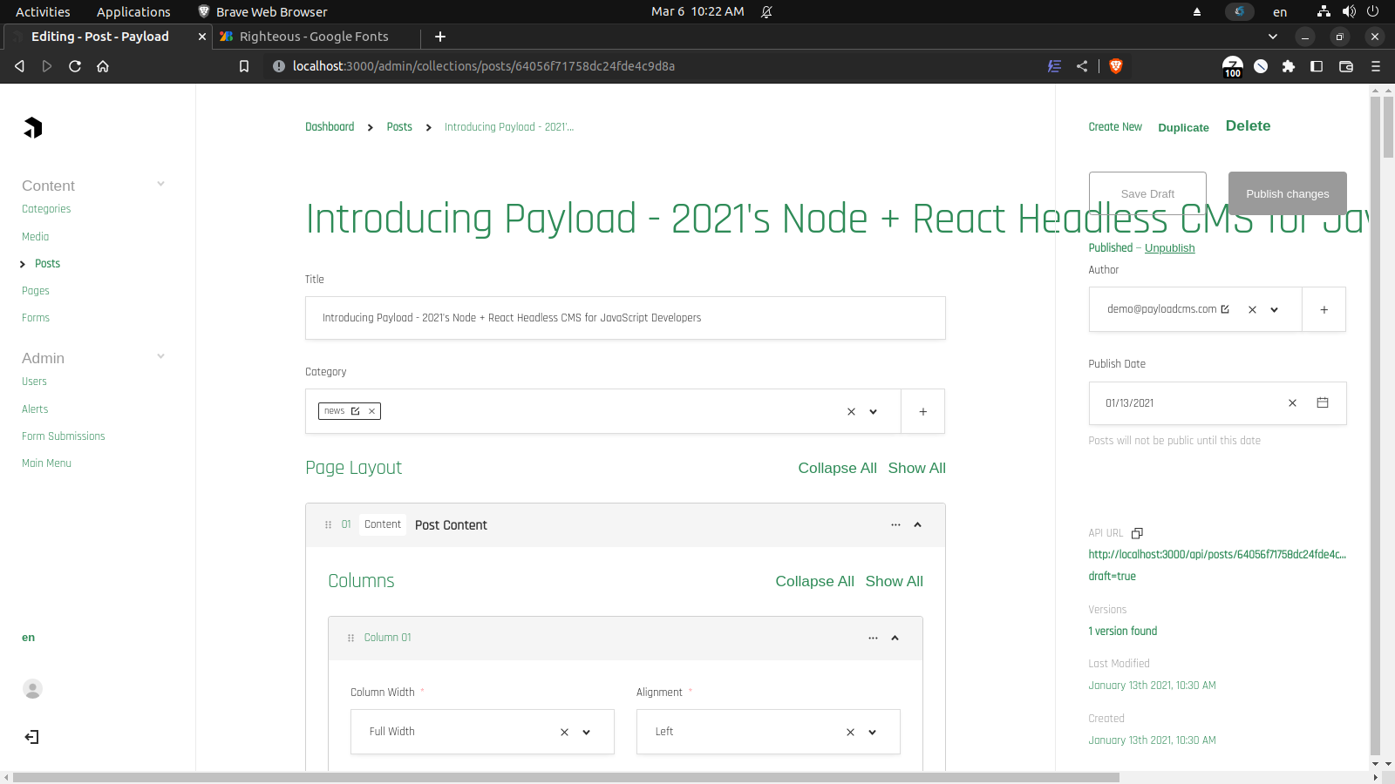The image size is (1395, 784).
Task: Switch to Righteous - Google Fonts tab
Action: (x=314, y=37)
